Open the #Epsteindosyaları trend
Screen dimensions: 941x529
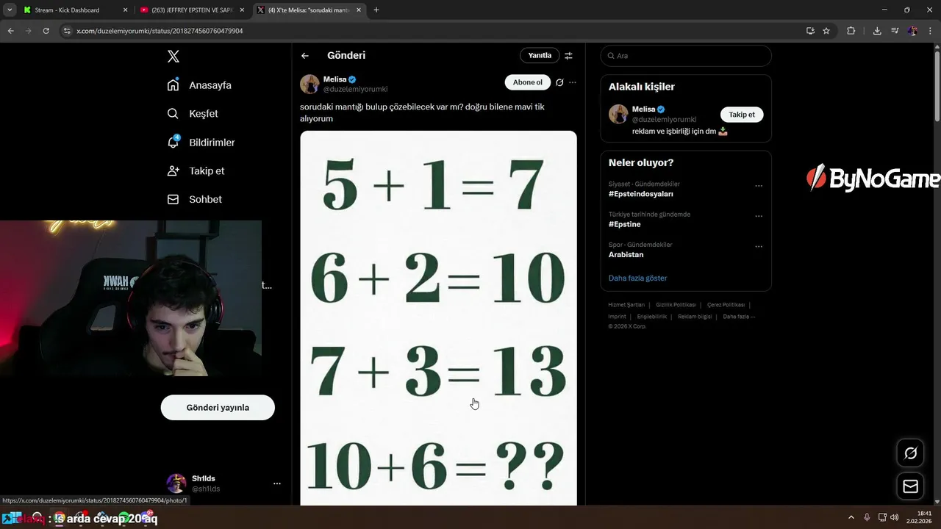coord(641,194)
